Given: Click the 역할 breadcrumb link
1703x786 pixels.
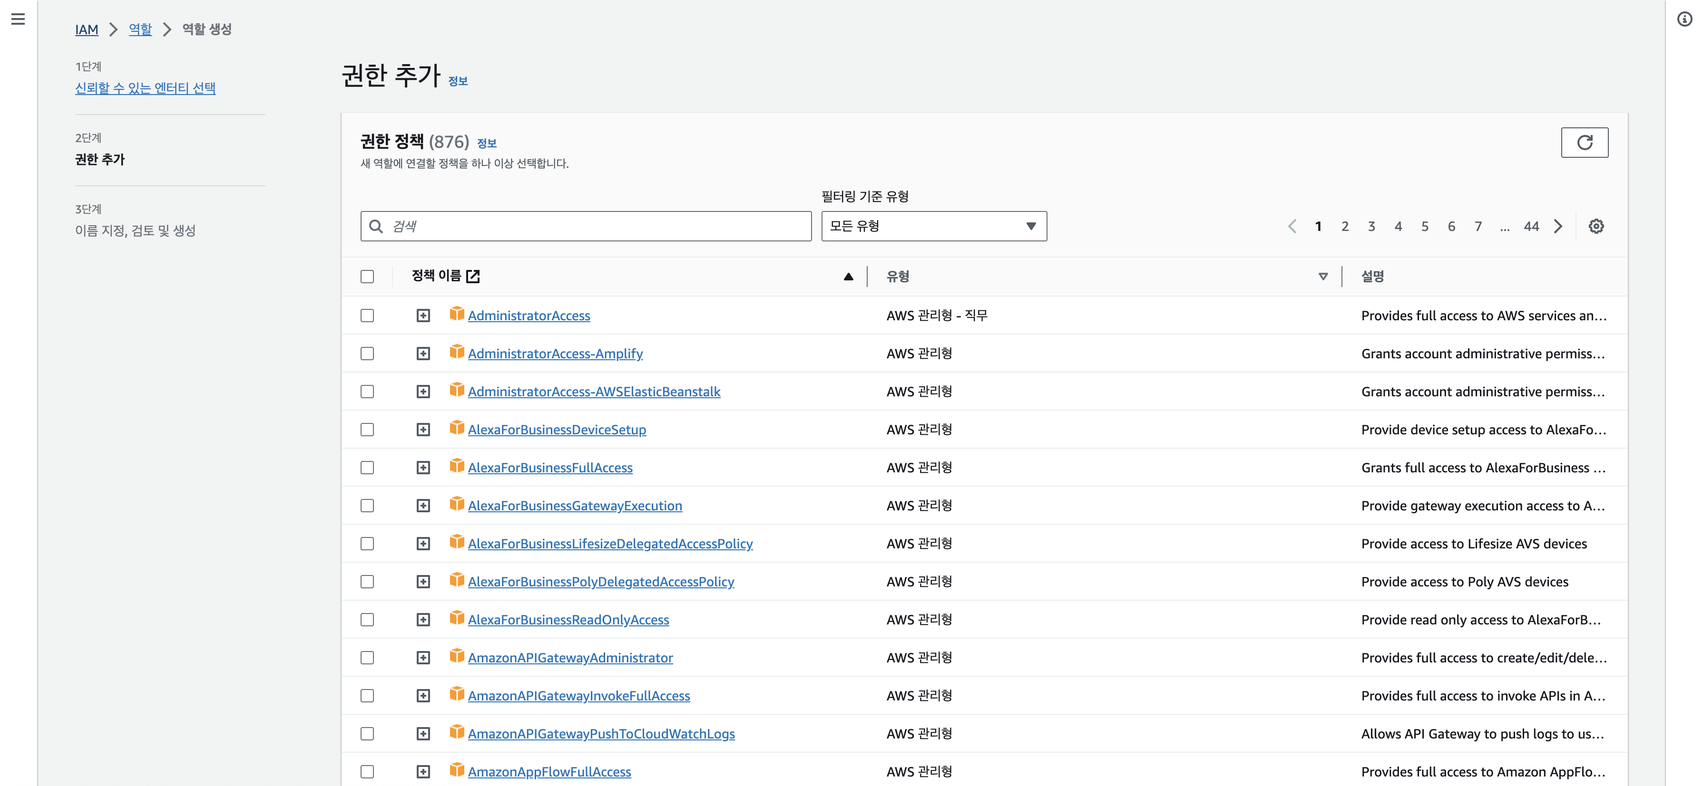Looking at the screenshot, I should [140, 29].
